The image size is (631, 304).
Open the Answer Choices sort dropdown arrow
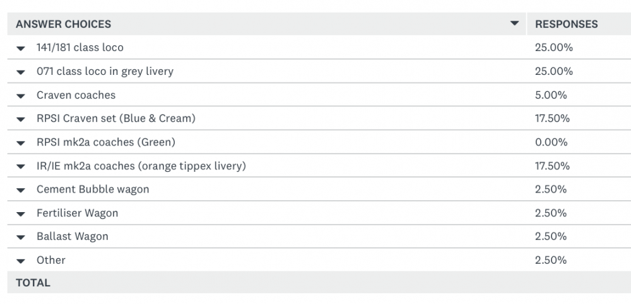click(x=514, y=24)
